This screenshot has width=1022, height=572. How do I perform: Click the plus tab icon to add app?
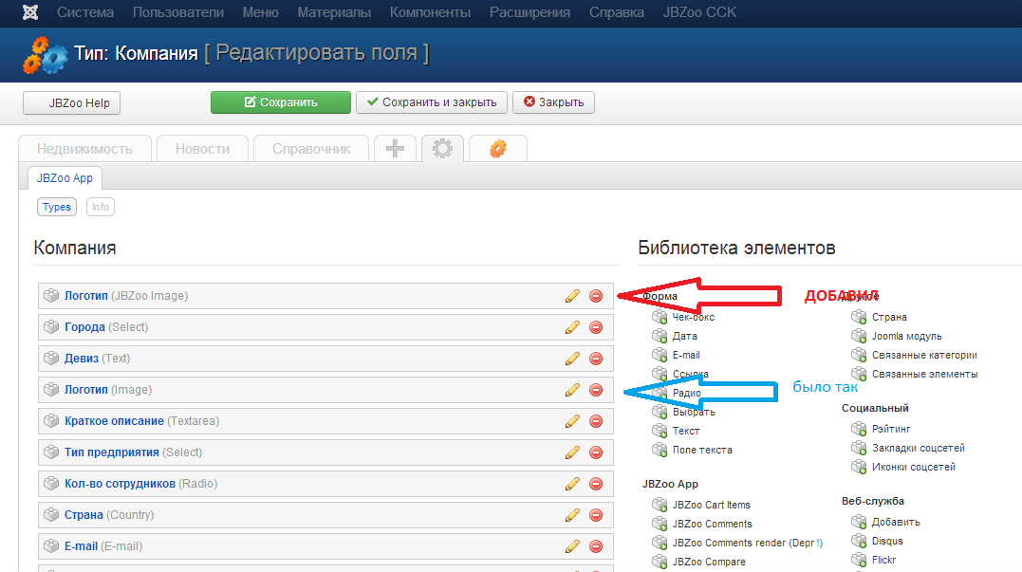coord(395,149)
